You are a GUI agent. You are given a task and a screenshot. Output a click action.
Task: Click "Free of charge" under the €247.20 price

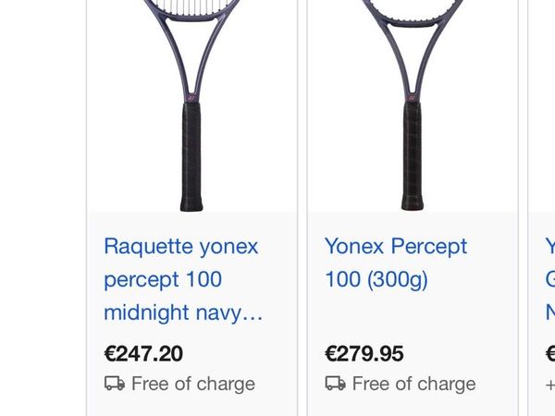coord(192,384)
